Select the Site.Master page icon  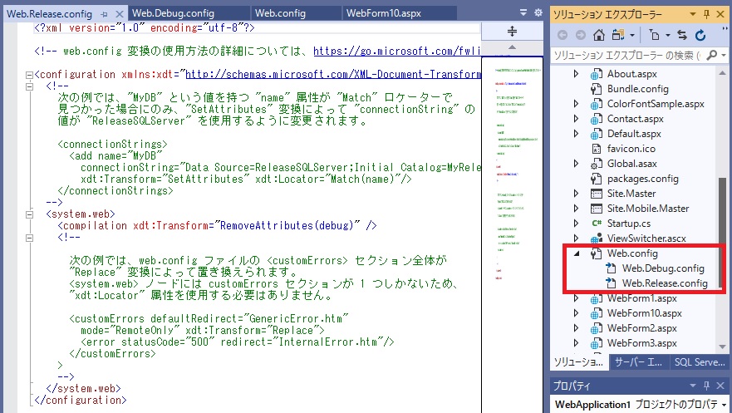coord(596,194)
